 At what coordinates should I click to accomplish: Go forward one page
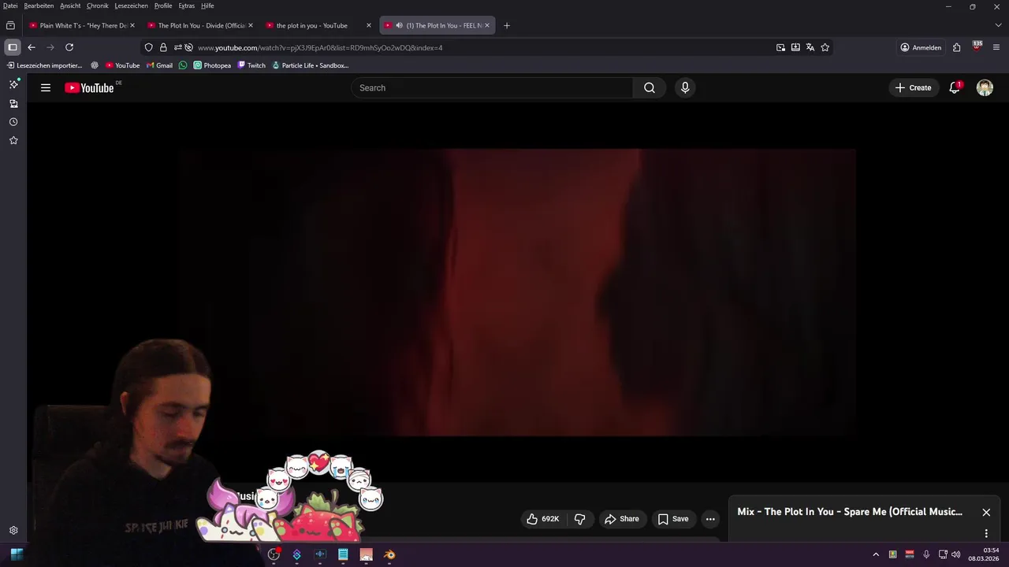50,47
